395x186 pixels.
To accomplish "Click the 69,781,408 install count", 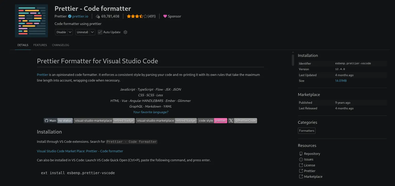I will click(110, 16).
